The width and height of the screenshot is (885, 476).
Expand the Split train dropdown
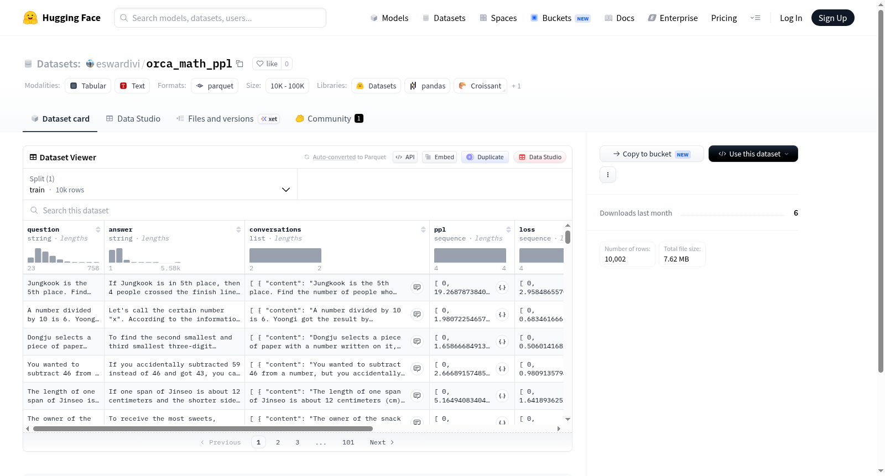tap(160, 184)
